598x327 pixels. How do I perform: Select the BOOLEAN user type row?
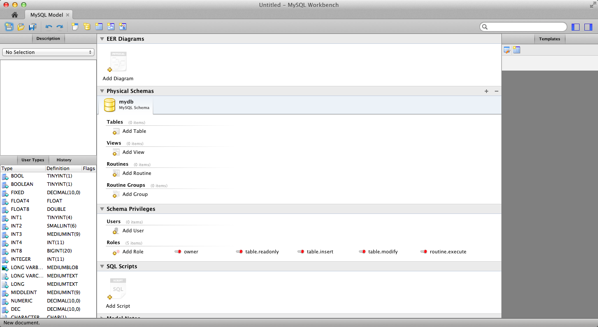(x=48, y=185)
